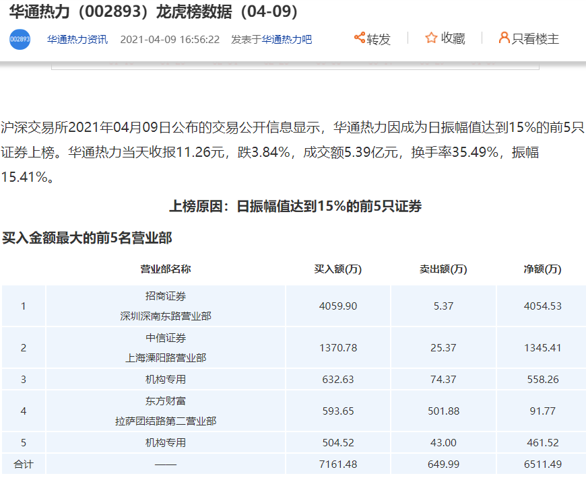The height and width of the screenshot is (484, 586).
Task: Click 招商证券 in row 1
Action: [166, 296]
